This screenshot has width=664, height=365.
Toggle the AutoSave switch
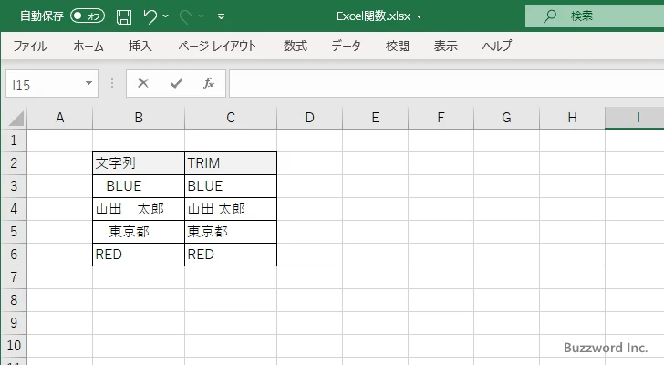click(x=88, y=16)
